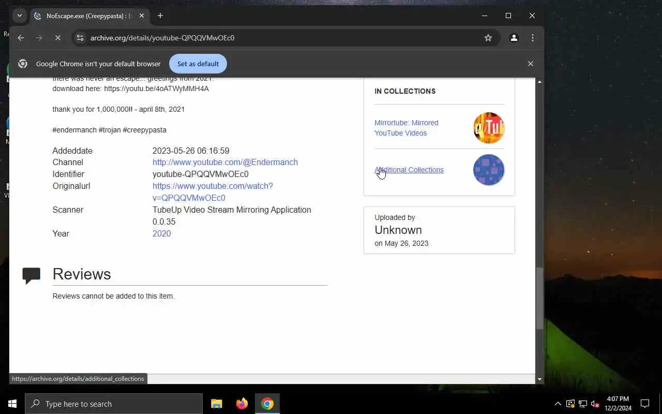The height and width of the screenshot is (414, 662).
Task: Click scrollbar down arrow on the page
Action: (x=539, y=379)
